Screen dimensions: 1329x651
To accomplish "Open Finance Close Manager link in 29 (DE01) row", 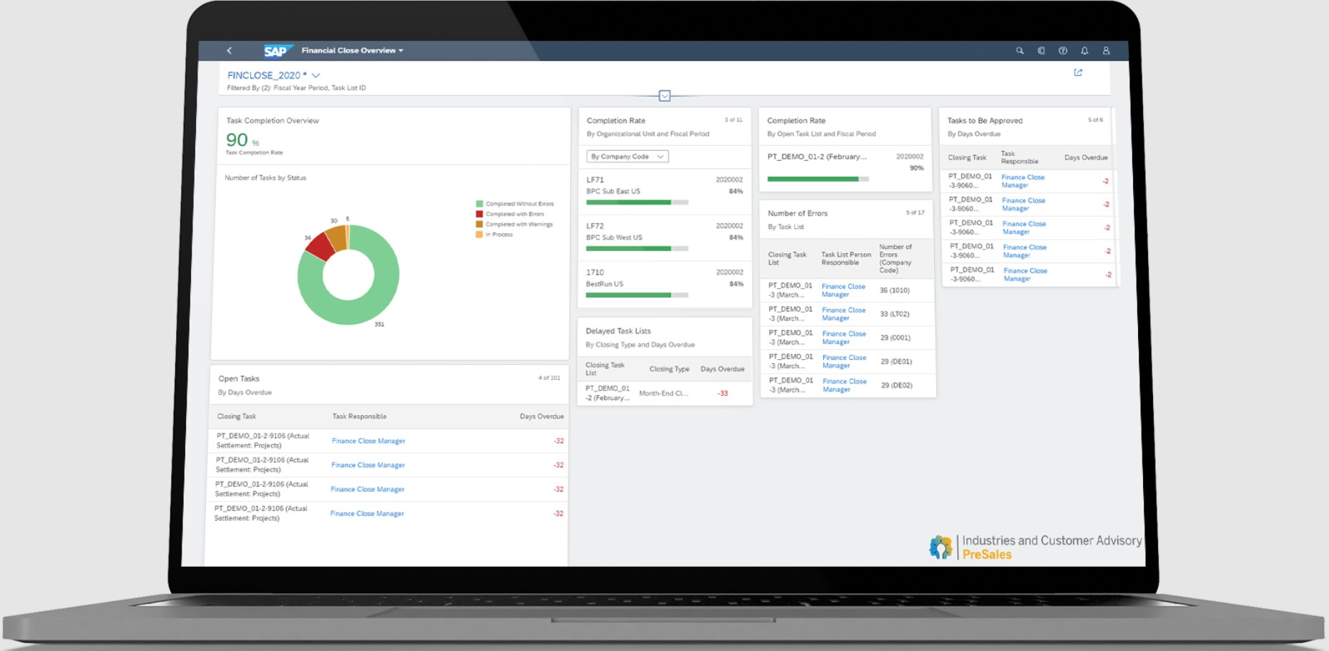I will click(x=844, y=361).
